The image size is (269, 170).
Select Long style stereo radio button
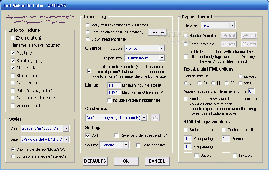tap(13, 156)
